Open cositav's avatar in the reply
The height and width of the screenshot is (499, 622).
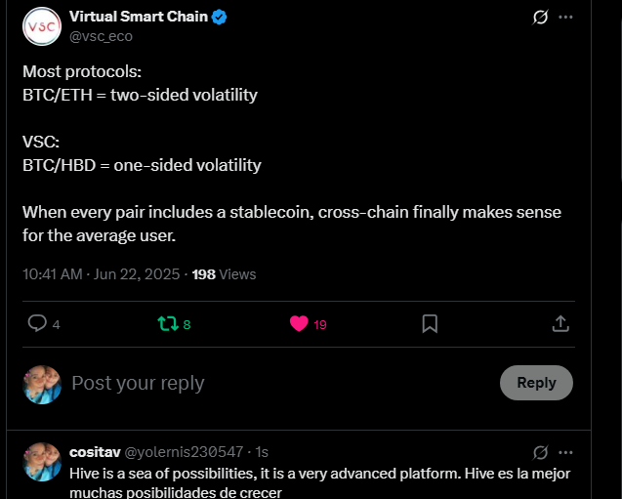[42, 462]
